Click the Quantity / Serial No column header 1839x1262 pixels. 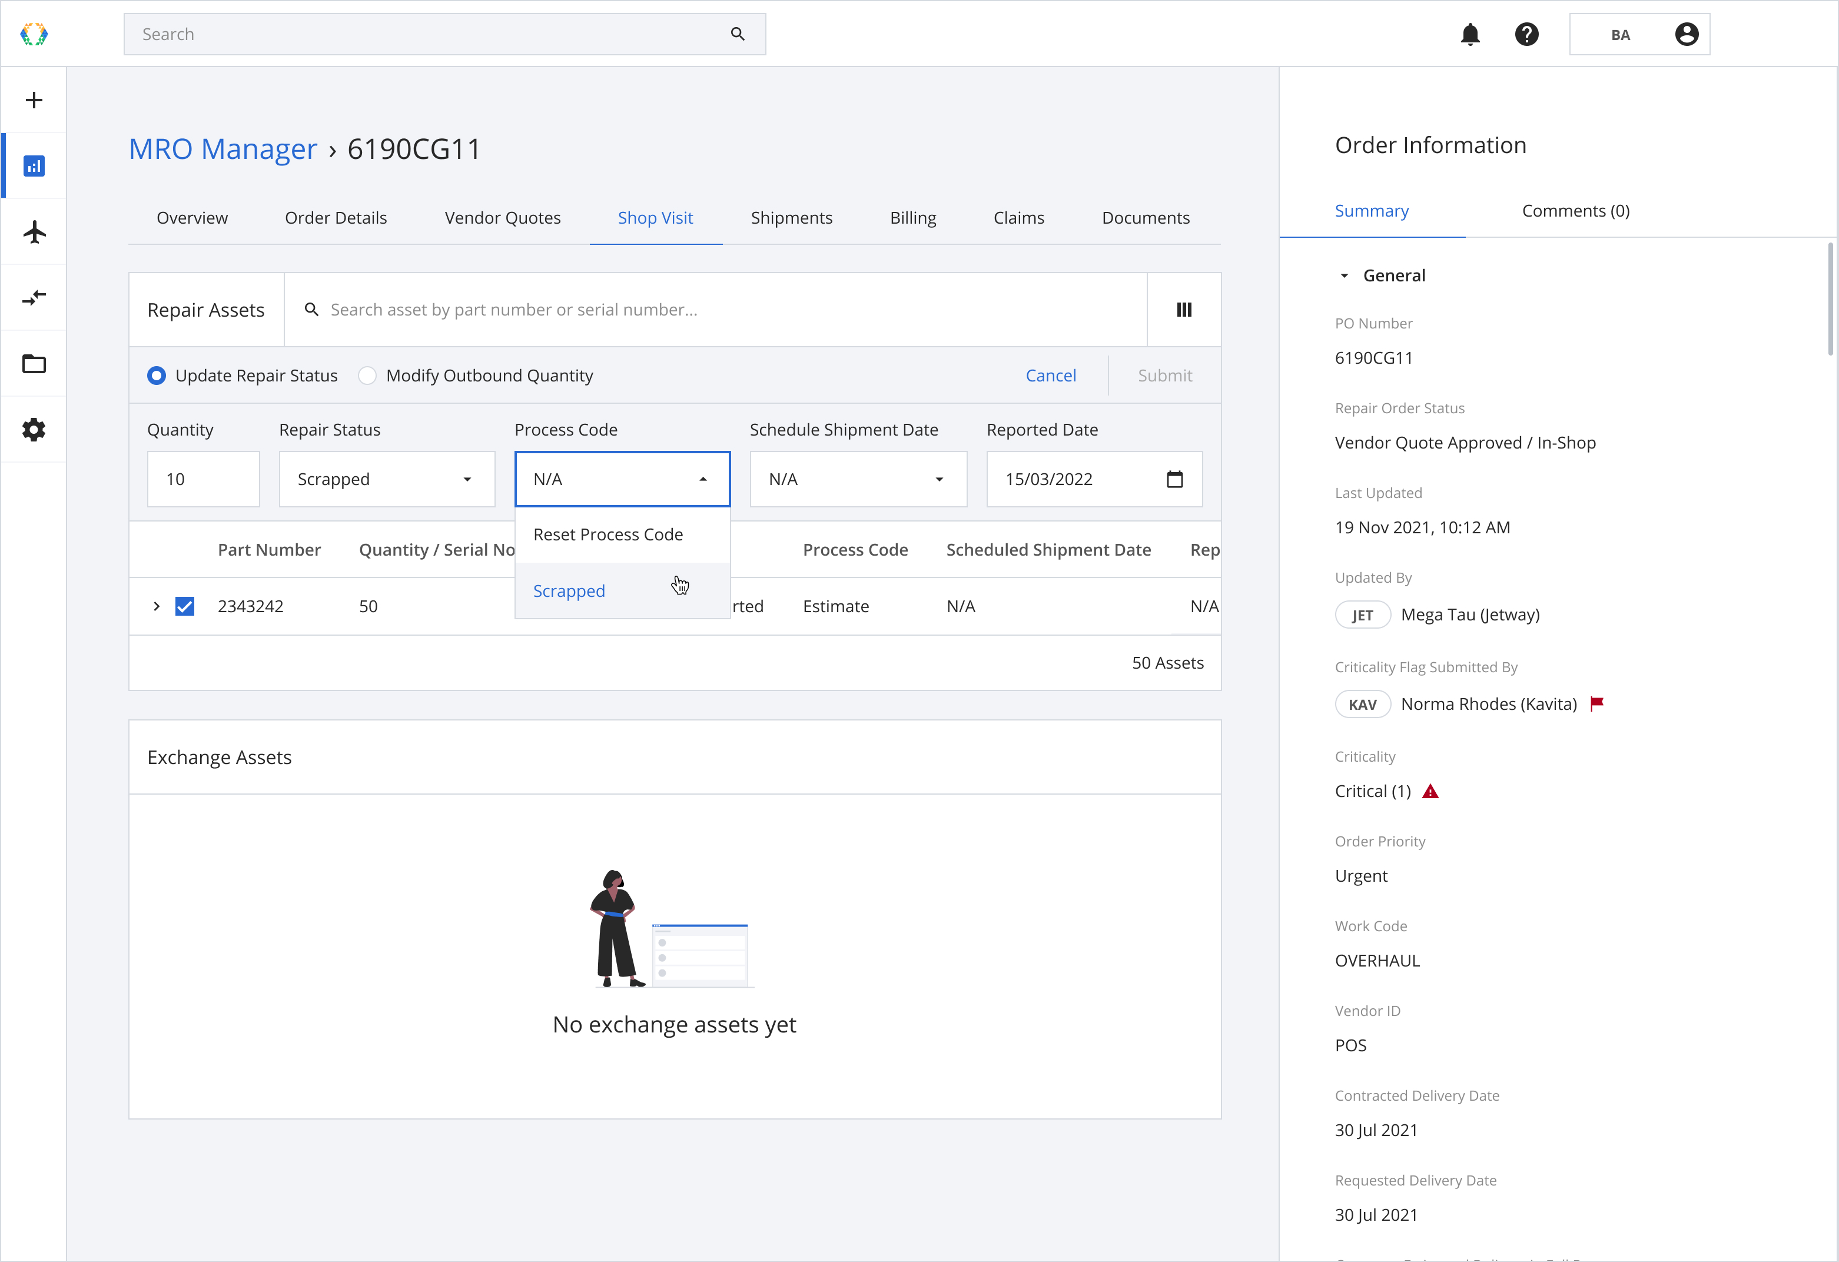point(437,550)
